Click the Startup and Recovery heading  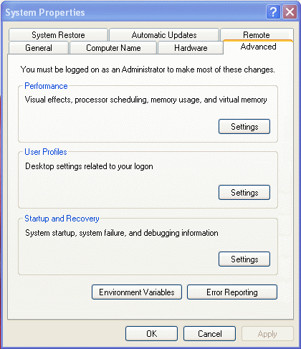62,219
